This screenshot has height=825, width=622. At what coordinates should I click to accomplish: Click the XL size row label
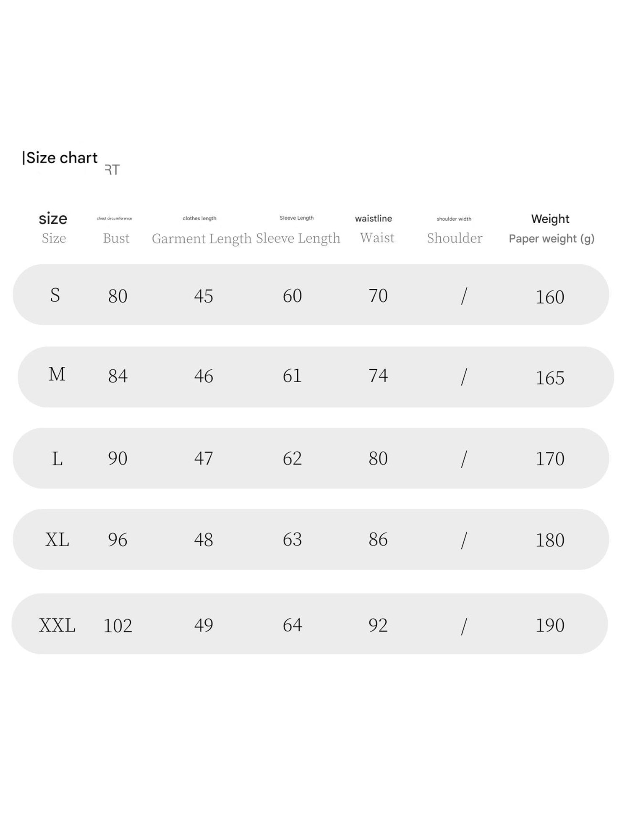click(x=57, y=540)
